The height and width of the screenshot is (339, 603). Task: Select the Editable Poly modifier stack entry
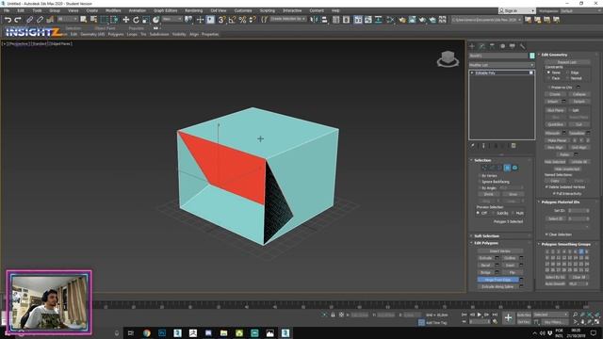tap(501, 73)
